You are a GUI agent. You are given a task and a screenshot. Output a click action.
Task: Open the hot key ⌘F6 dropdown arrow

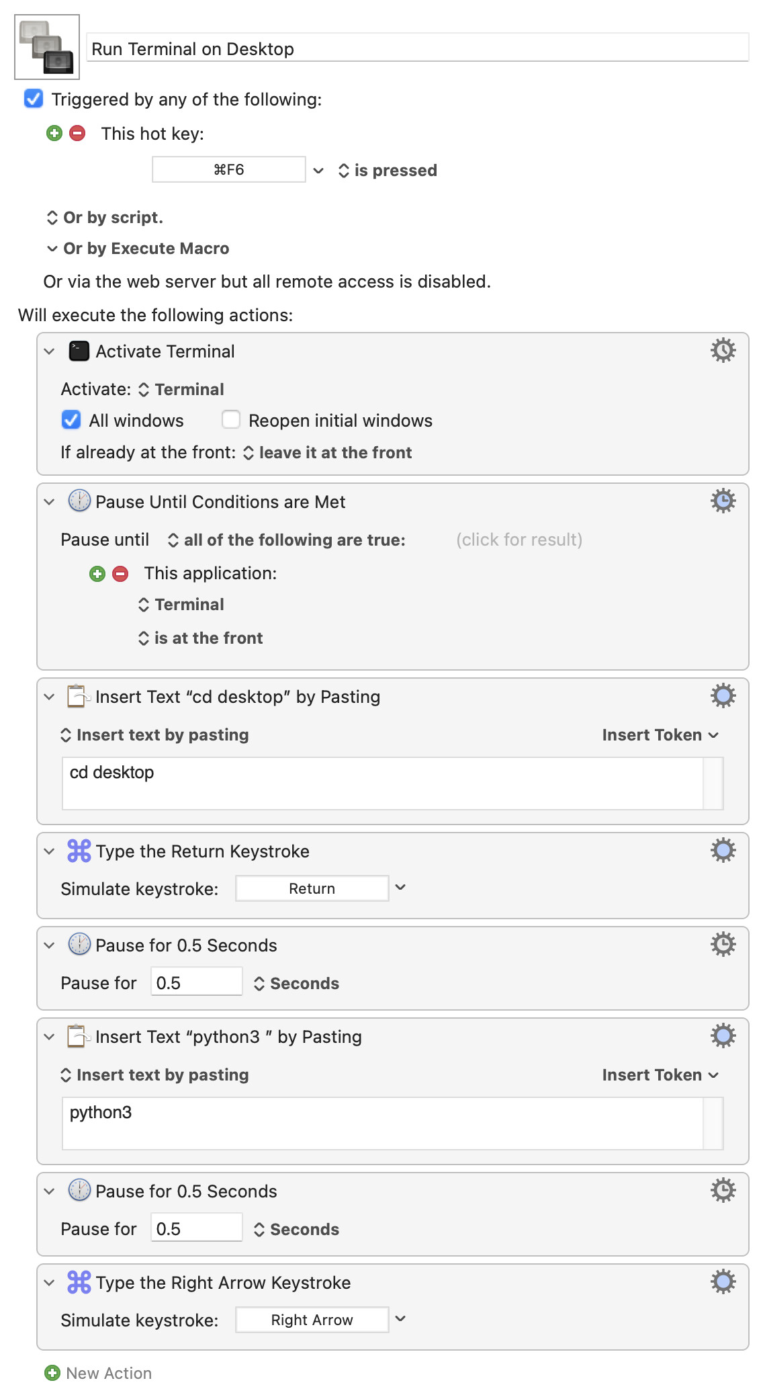[x=318, y=170]
